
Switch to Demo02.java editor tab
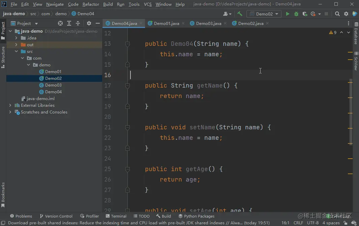pos(250,23)
